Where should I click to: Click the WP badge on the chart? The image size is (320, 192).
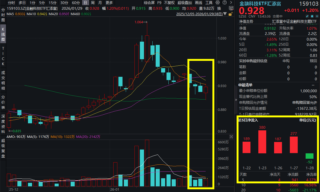point(231,8)
